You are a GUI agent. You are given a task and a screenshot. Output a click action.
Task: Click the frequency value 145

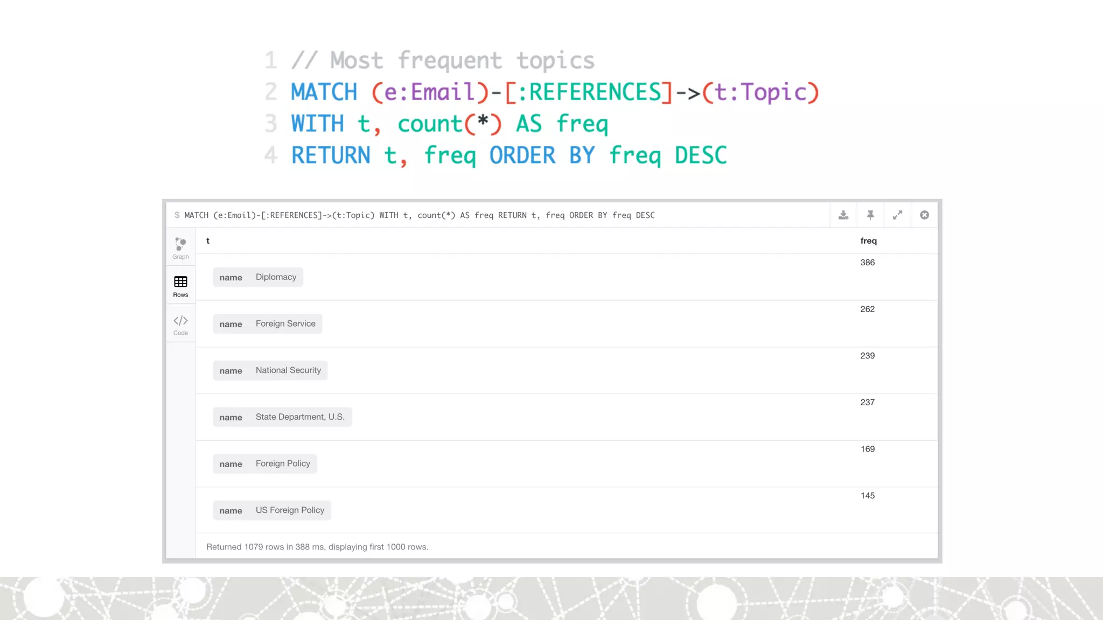pyautogui.click(x=867, y=496)
